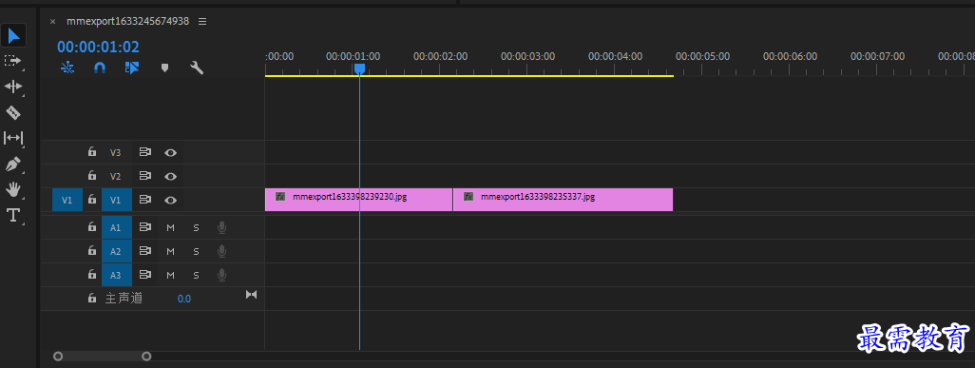Toggle lock on the 主声道 track

[x=92, y=299]
